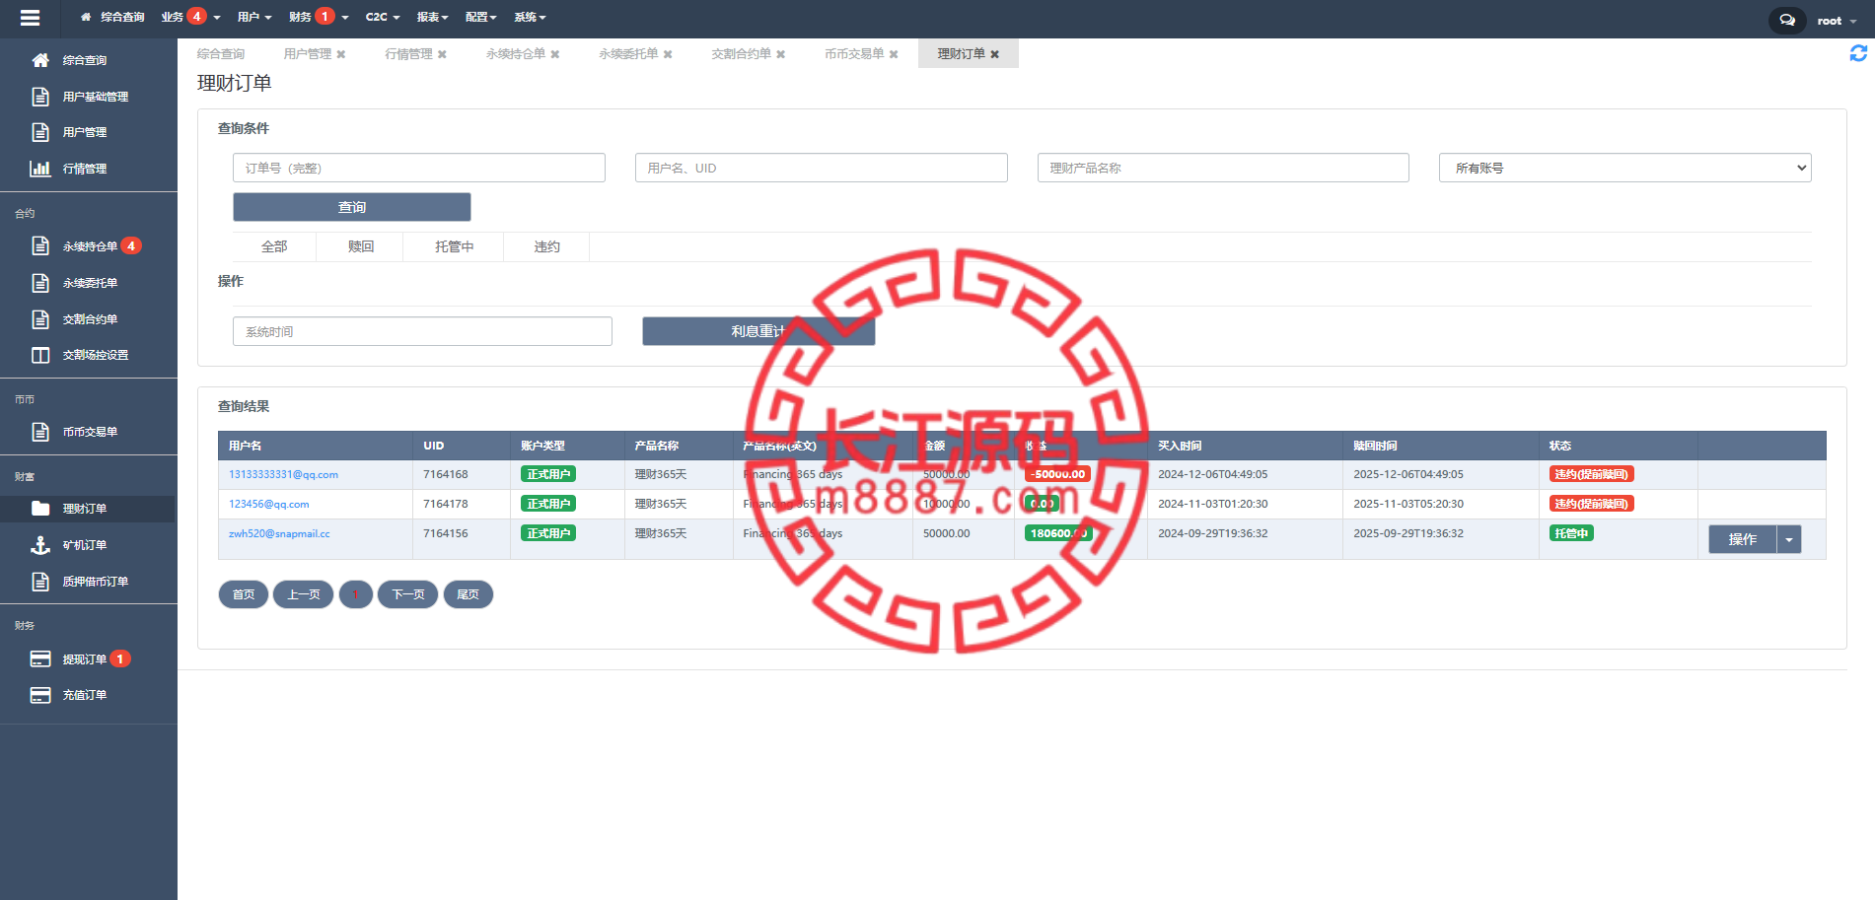Open the 配置 dropdown menu

pos(480,17)
